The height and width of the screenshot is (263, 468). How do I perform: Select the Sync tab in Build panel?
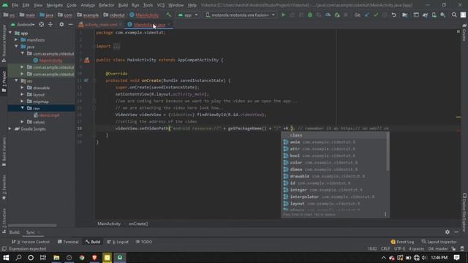[31, 232]
